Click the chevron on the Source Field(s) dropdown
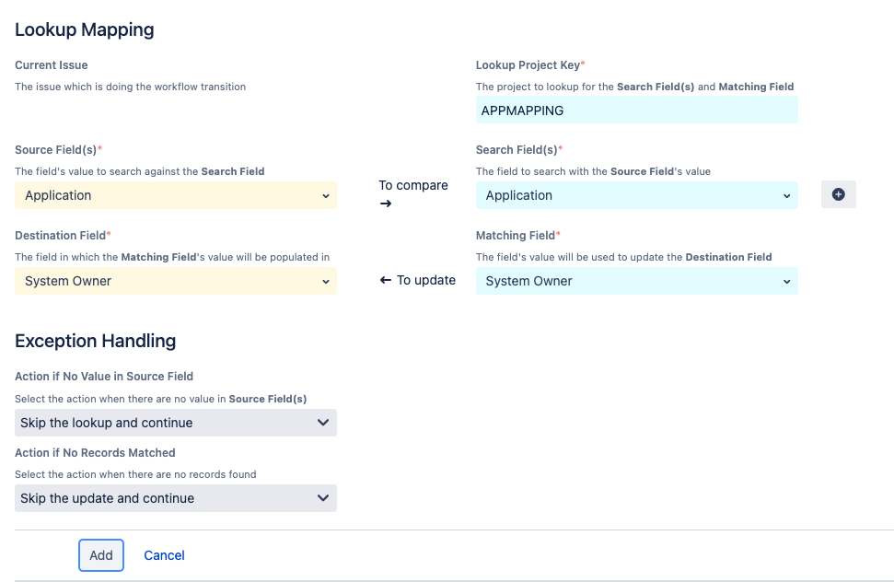The image size is (894, 582). pyautogui.click(x=326, y=195)
